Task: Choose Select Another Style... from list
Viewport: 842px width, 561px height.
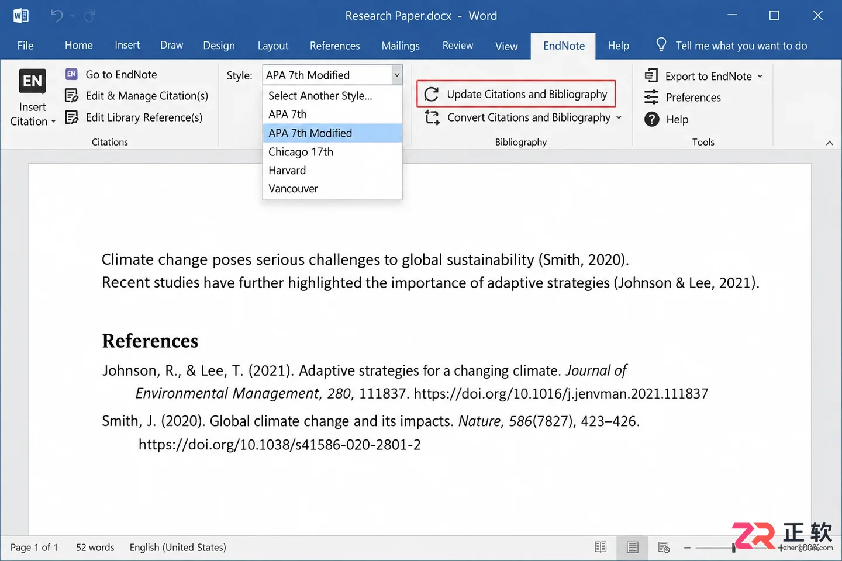Action: point(332,96)
